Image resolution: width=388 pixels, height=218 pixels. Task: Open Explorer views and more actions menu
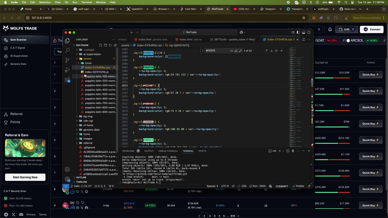[x=113, y=39]
